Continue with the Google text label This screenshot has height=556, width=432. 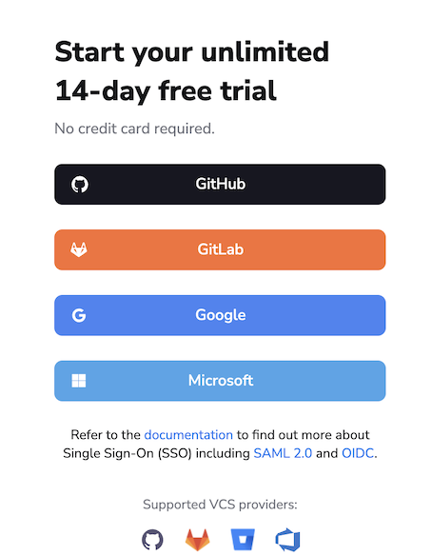coord(221,315)
